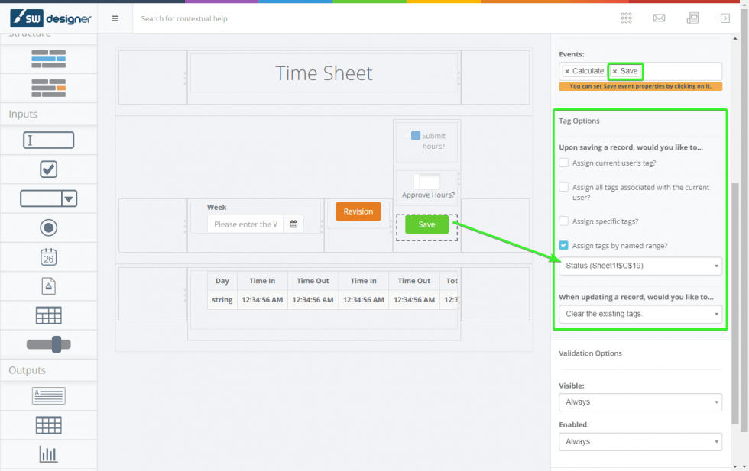Click the orange Revision button

point(358,211)
